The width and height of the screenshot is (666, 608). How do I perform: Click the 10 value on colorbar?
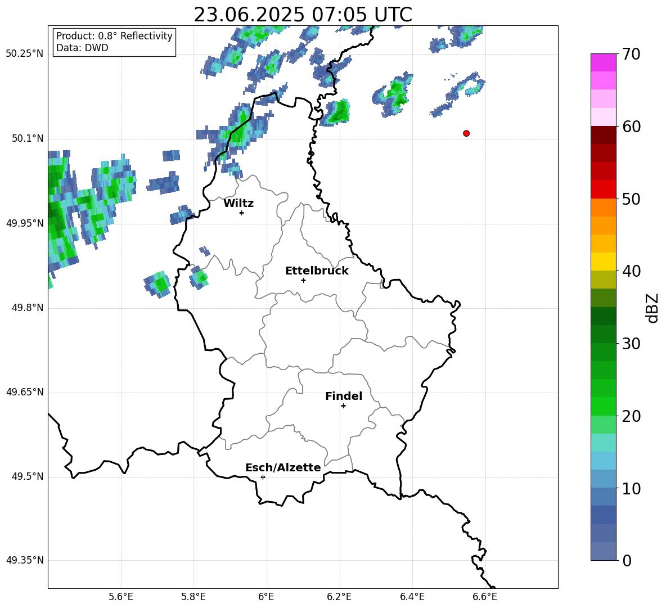coord(631,488)
